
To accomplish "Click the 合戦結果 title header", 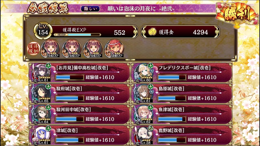I will click(48, 8).
